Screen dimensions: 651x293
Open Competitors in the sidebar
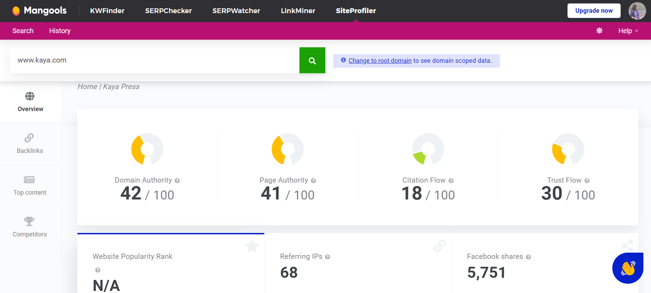[30, 227]
